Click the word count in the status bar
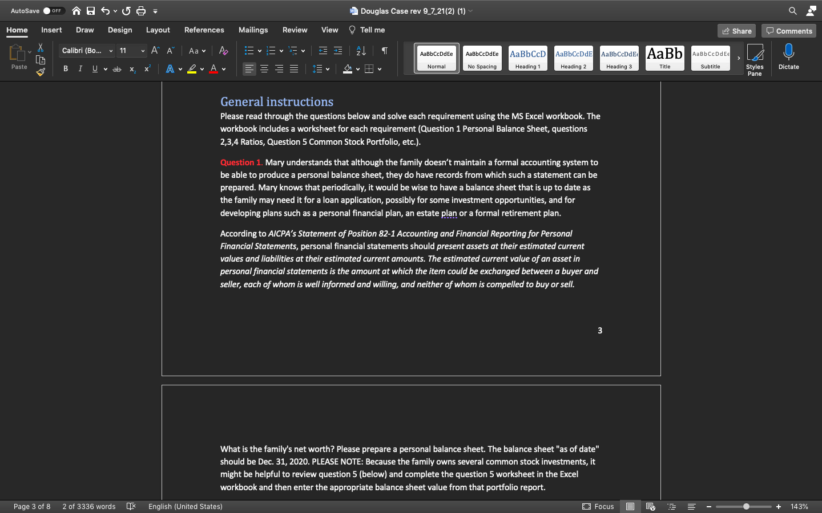Viewport: 822px width, 513px height. coord(88,506)
